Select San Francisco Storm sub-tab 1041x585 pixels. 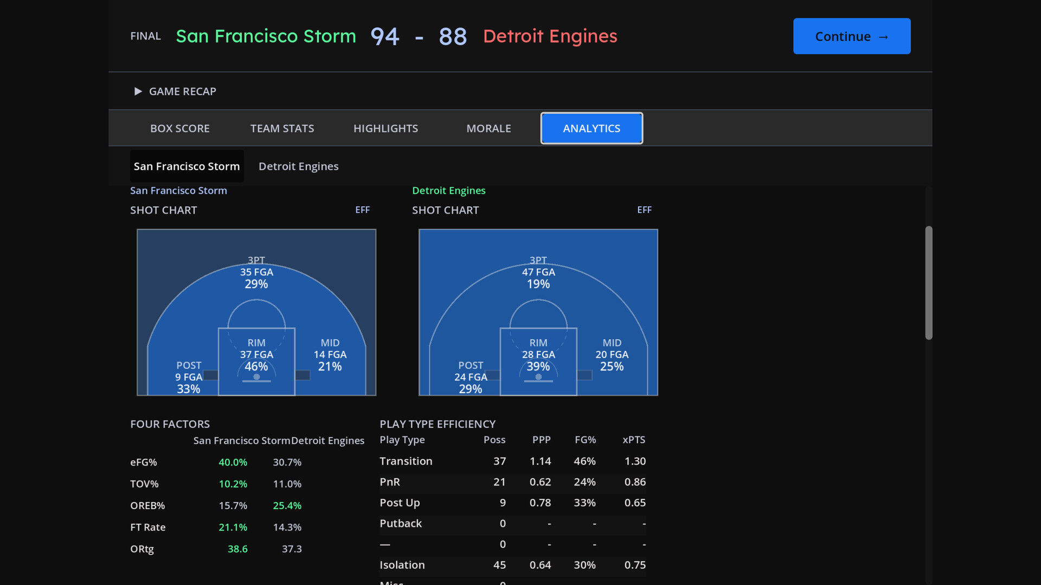(187, 166)
